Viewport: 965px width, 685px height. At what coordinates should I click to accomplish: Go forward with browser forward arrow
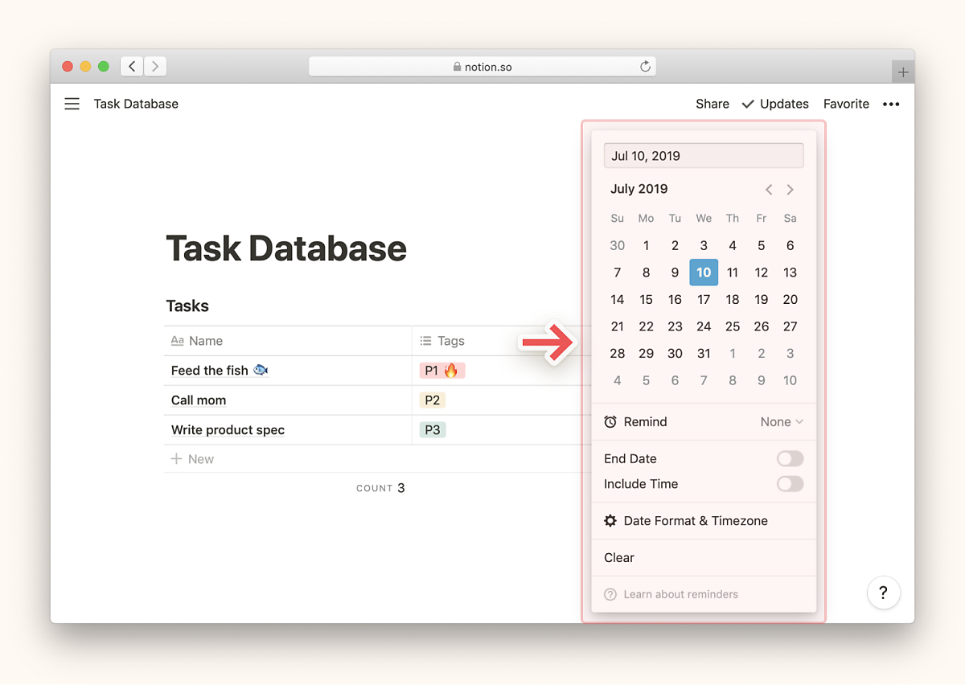pyautogui.click(x=155, y=67)
